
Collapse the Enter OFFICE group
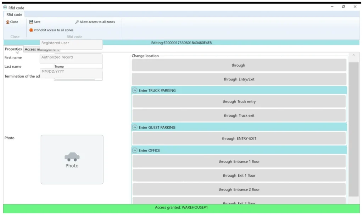click(x=135, y=150)
